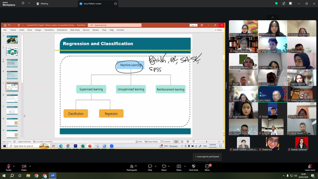Select Jerry Heikal's video tile

(x=273, y=94)
